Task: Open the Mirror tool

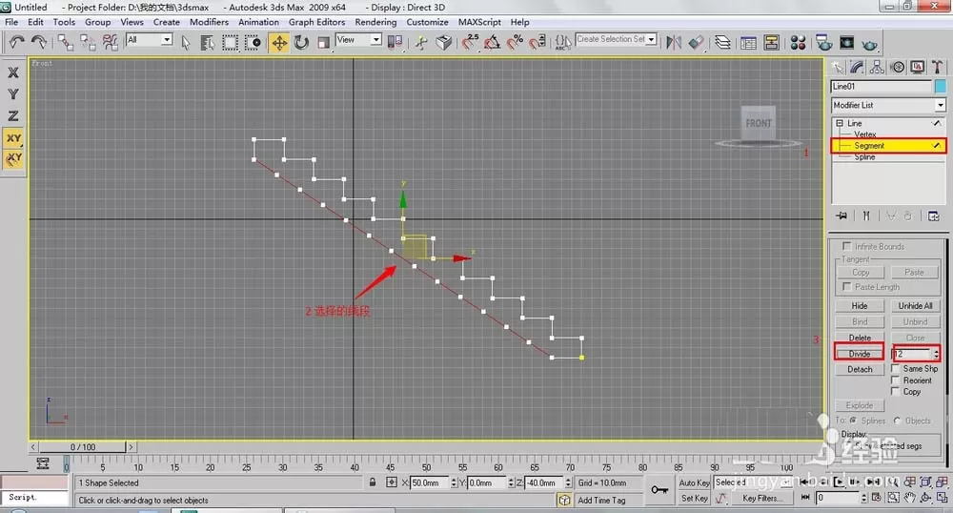Action: 674,42
